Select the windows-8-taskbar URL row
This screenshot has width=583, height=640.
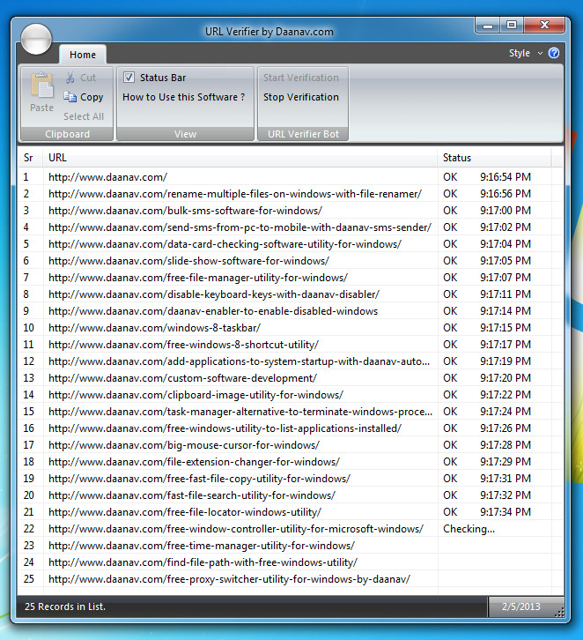tap(291, 328)
